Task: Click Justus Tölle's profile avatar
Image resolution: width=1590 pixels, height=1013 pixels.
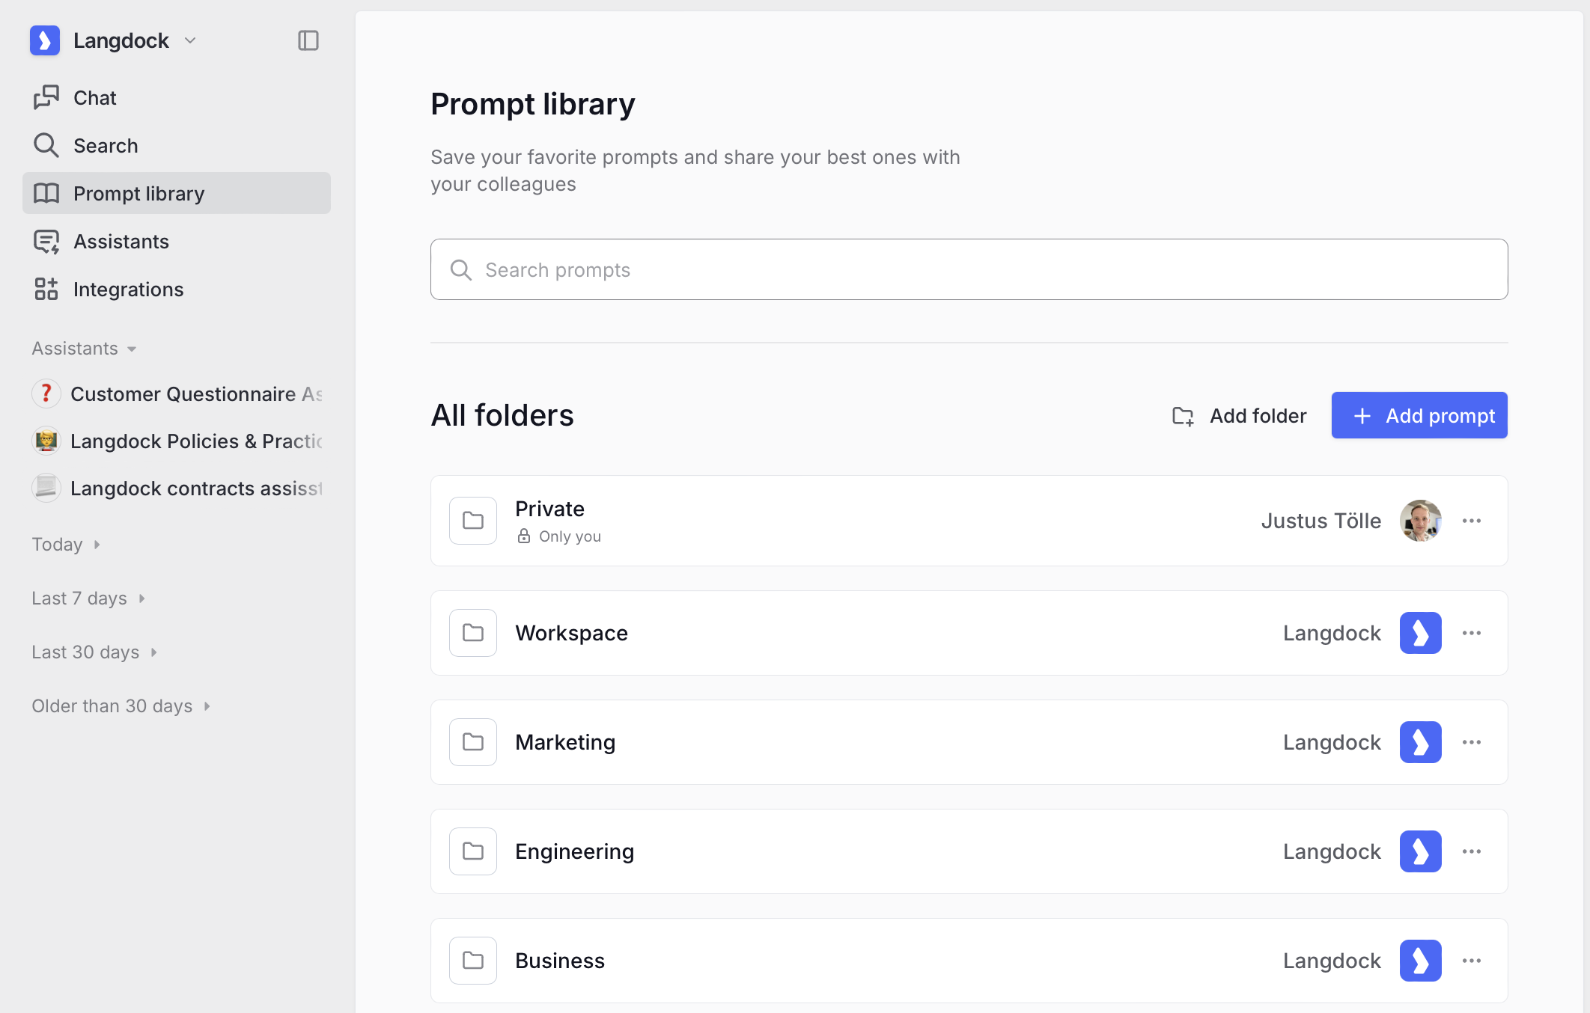Action: click(1420, 521)
